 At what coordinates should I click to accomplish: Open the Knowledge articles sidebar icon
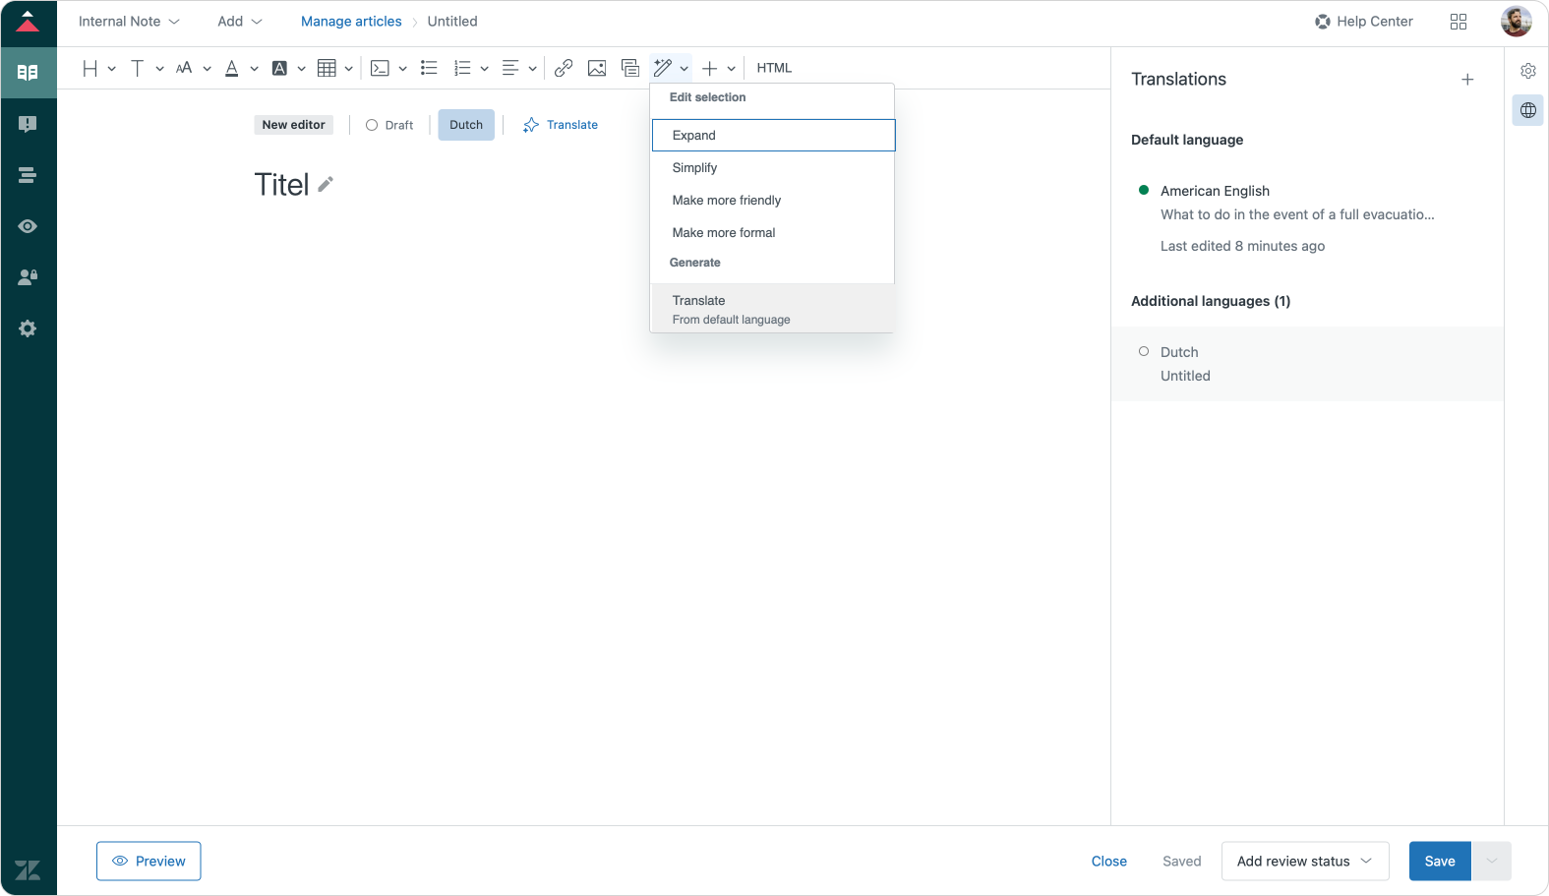click(x=28, y=73)
